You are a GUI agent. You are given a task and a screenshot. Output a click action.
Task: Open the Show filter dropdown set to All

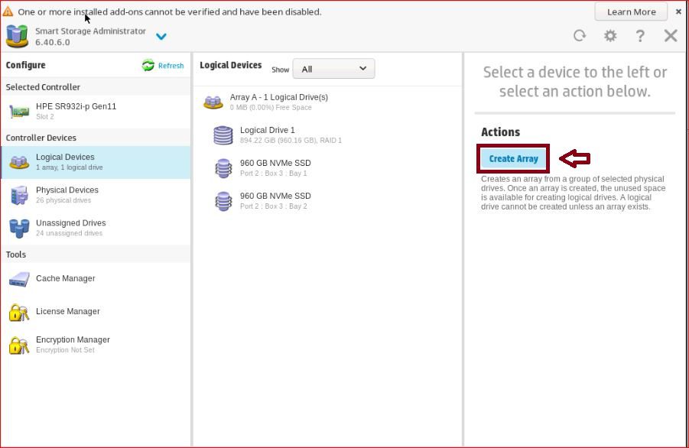pyautogui.click(x=333, y=69)
